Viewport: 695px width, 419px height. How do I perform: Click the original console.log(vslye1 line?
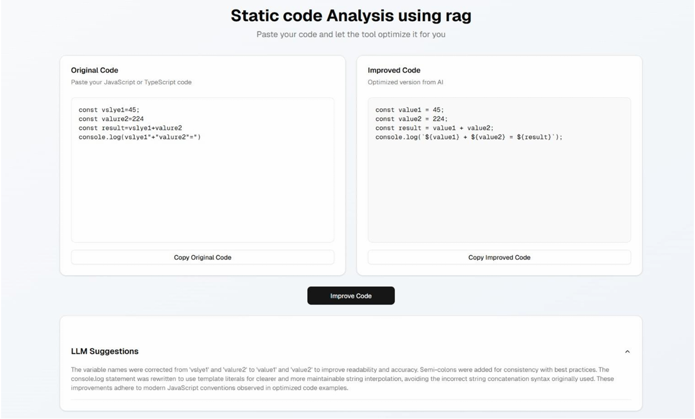140,137
